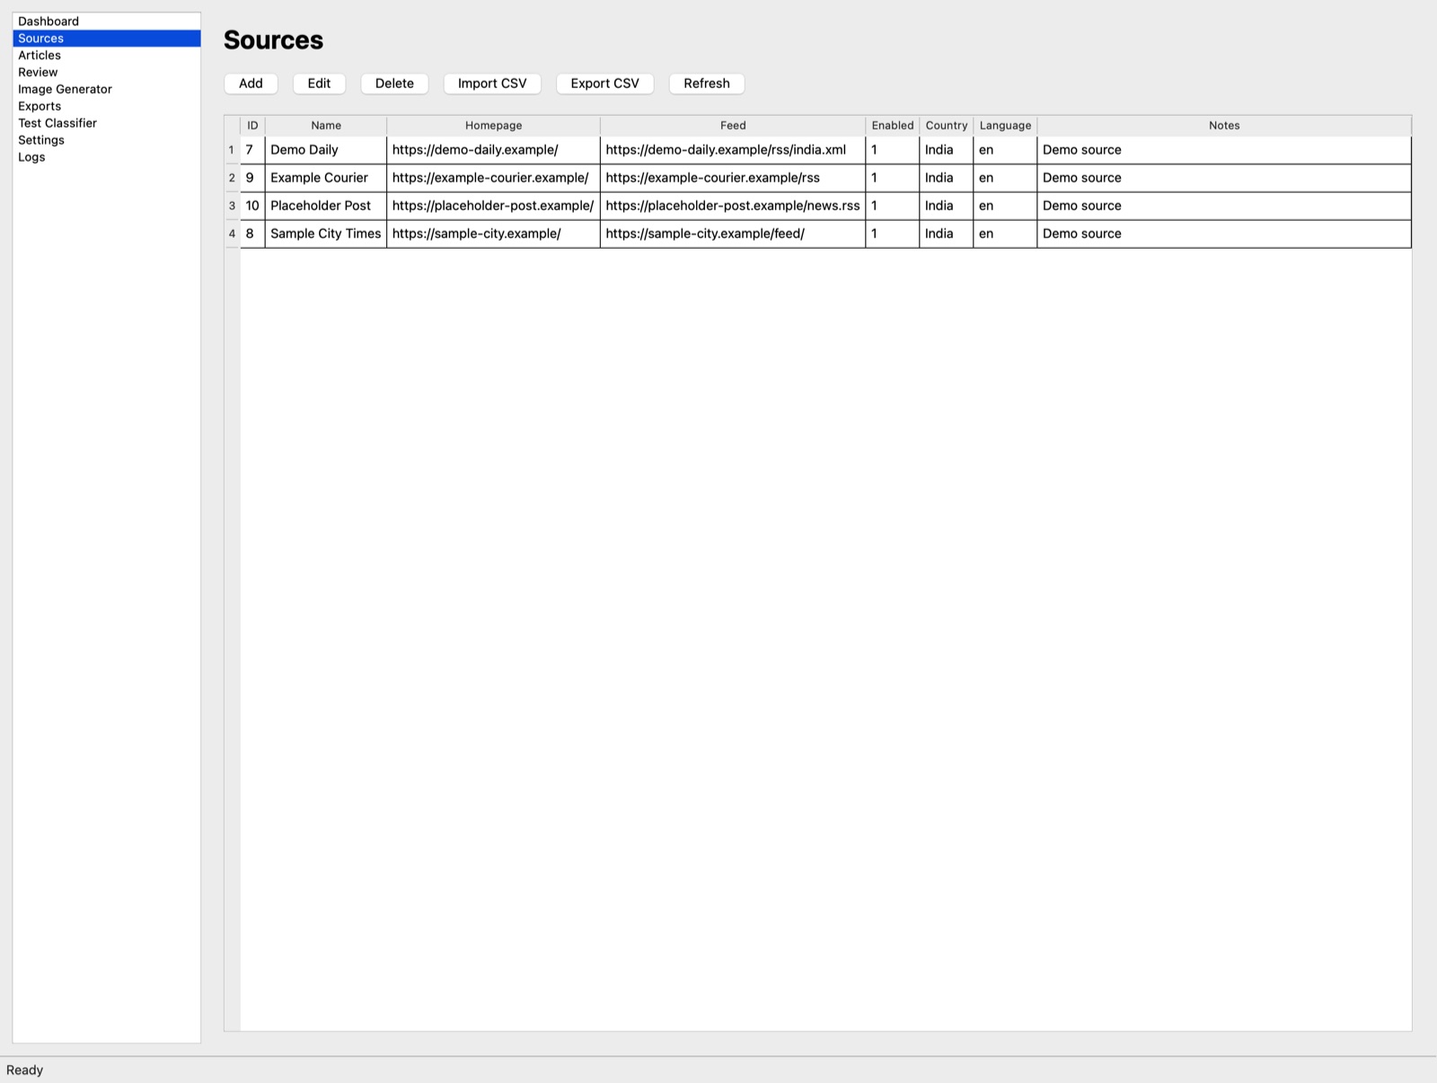Open the Review section

pyautogui.click(x=106, y=73)
